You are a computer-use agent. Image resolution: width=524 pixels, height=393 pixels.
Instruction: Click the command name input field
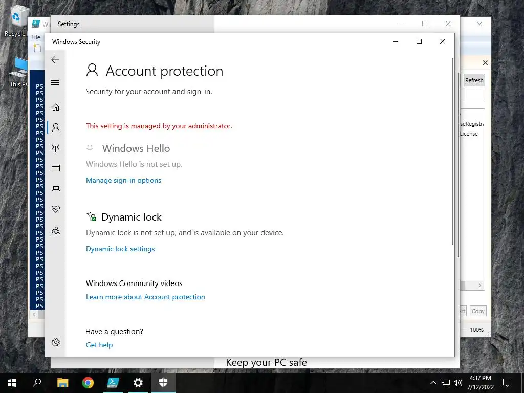(x=472, y=96)
